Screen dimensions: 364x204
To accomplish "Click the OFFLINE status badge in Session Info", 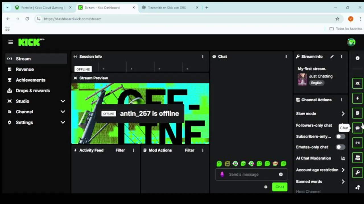I will [x=83, y=69].
